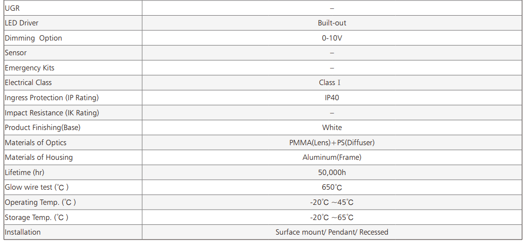Select the Dimming Option label

pos(33,38)
